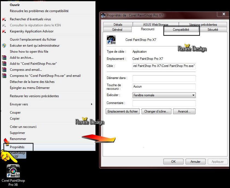Switch to the Compatibilité tab
This screenshot has height=188, width=230.
point(181,30)
